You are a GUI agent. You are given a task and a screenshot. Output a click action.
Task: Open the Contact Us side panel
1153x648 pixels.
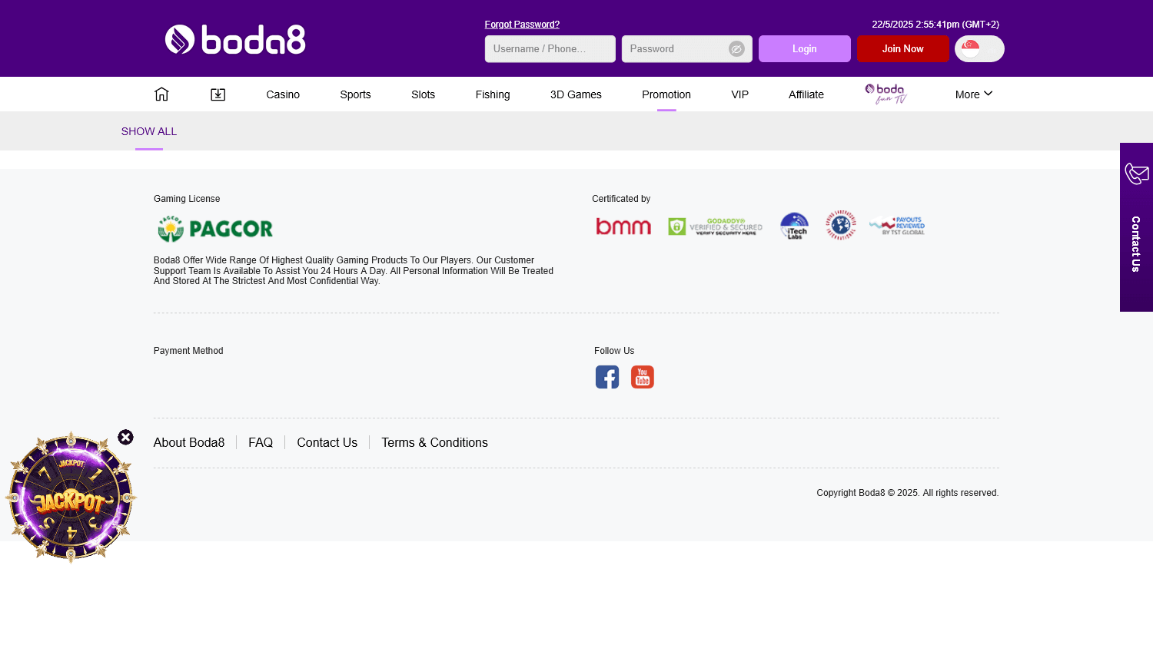coord(1136,227)
